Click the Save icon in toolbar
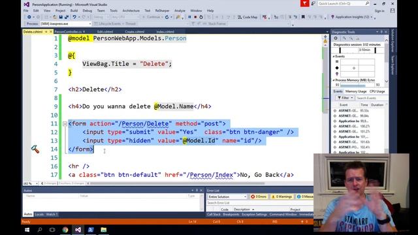The height and width of the screenshot is (235, 418). click(x=61, y=17)
